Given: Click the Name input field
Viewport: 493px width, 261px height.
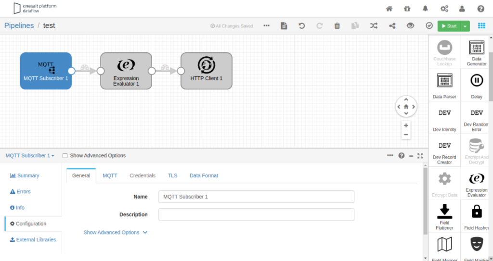Looking at the screenshot, I should pos(256,197).
